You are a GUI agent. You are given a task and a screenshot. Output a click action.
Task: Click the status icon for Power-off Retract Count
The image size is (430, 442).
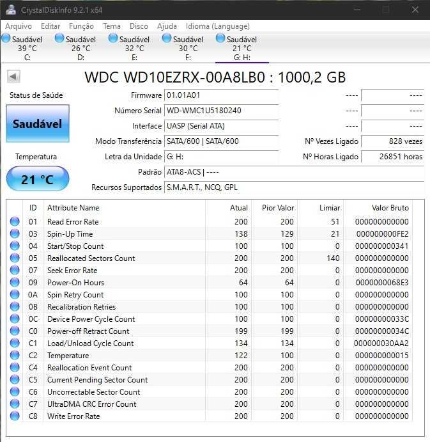(15, 331)
